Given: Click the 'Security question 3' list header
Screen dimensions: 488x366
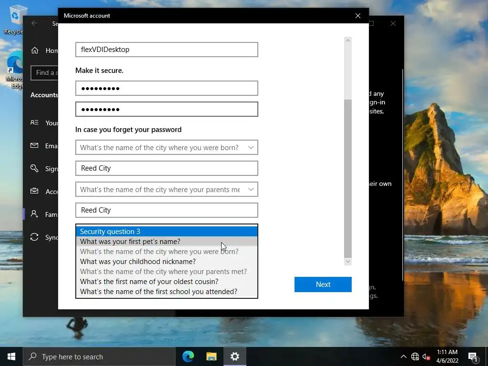Looking at the screenshot, I should tap(166, 232).
